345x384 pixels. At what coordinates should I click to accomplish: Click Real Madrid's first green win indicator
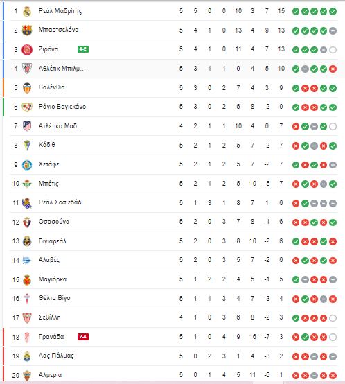[296, 11]
